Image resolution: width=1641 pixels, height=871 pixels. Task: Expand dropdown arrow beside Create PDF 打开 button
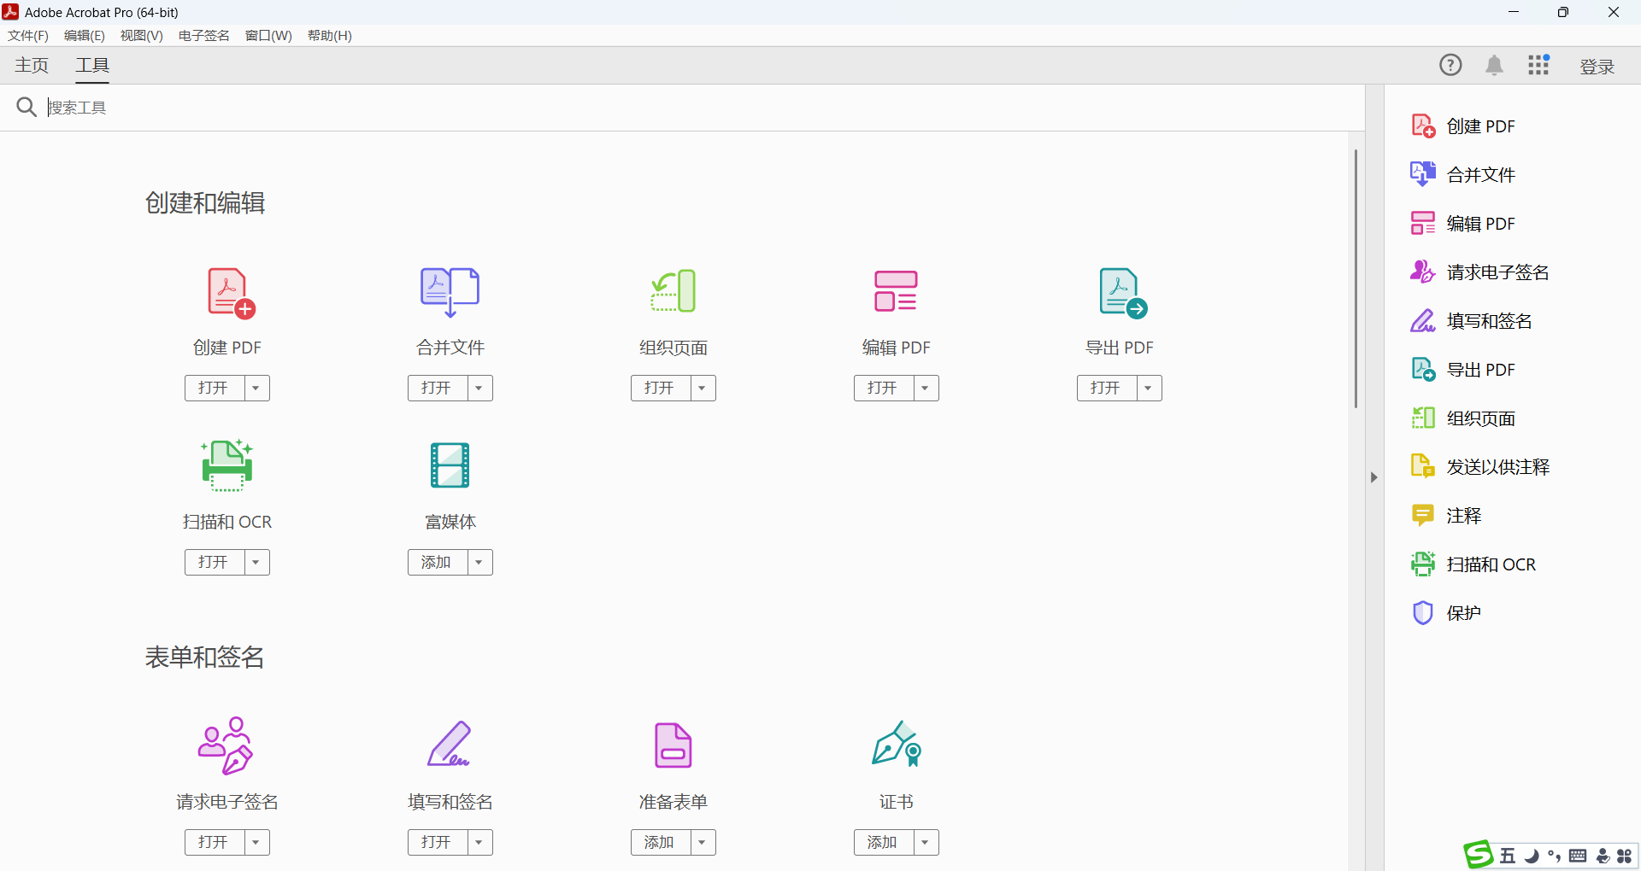256,389
